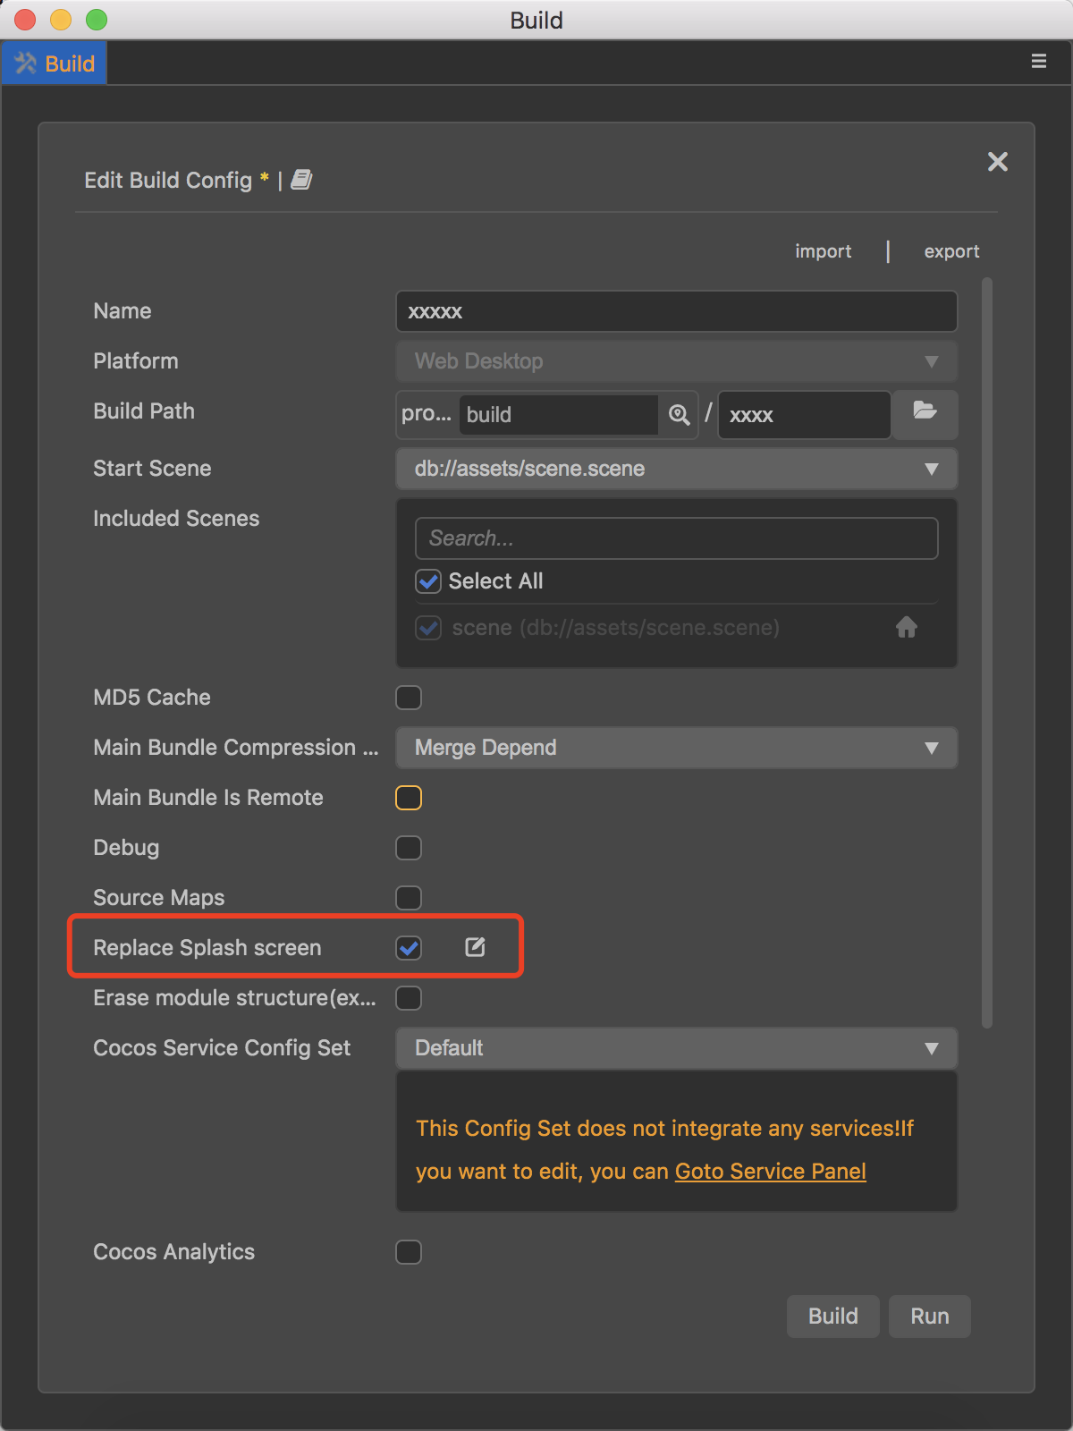Image resolution: width=1073 pixels, height=1431 pixels.
Task: Open the build config documentation book icon
Action: 301,180
